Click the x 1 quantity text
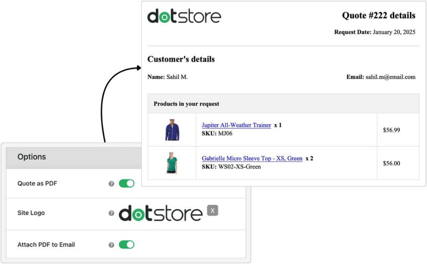This screenshot has width=427, height=264. tap(278, 125)
